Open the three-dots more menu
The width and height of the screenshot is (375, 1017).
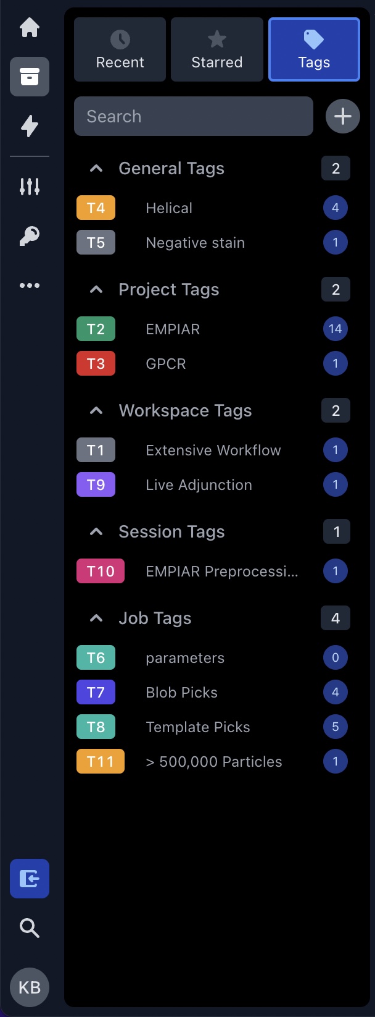[x=30, y=285]
